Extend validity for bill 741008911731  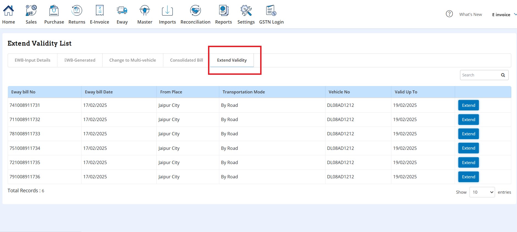pyautogui.click(x=468, y=105)
